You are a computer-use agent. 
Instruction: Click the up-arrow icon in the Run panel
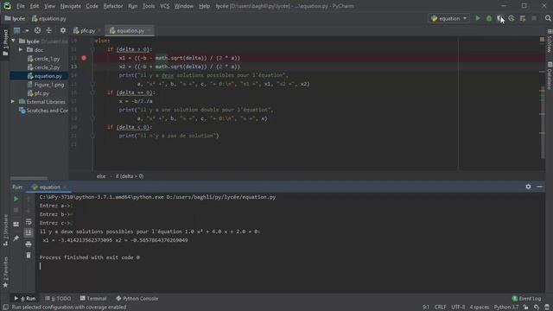coord(29,199)
